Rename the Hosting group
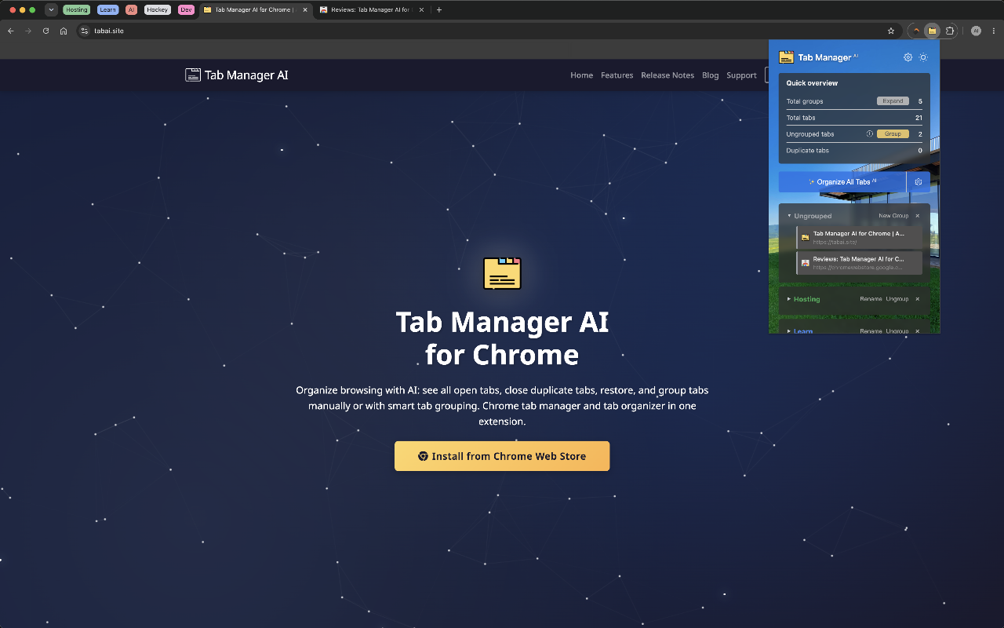The width and height of the screenshot is (1004, 628). [x=871, y=299]
